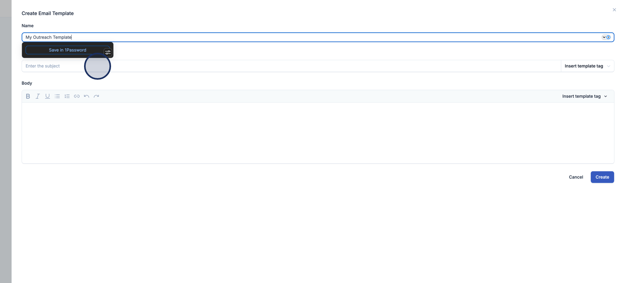Viewport: 617px width, 283px height.
Task: Expand the 1Password chevron in Name field
Action: (604, 37)
